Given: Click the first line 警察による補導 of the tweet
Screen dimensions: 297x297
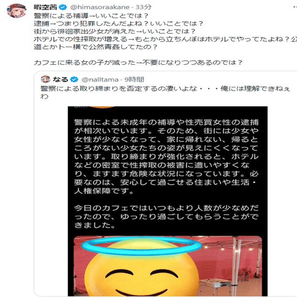Looking at the screenshot, I should pos(91,16).
